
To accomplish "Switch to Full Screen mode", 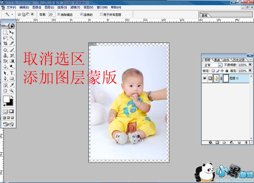I will click(12, 118).
